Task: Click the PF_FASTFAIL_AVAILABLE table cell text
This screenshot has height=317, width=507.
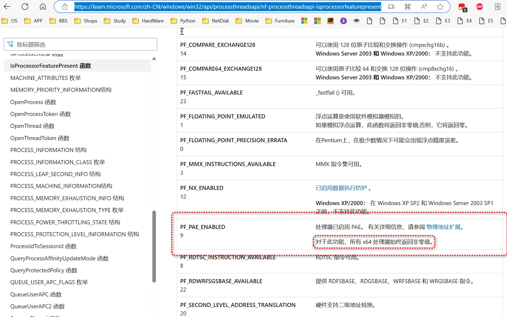Action: coord(211,92)
